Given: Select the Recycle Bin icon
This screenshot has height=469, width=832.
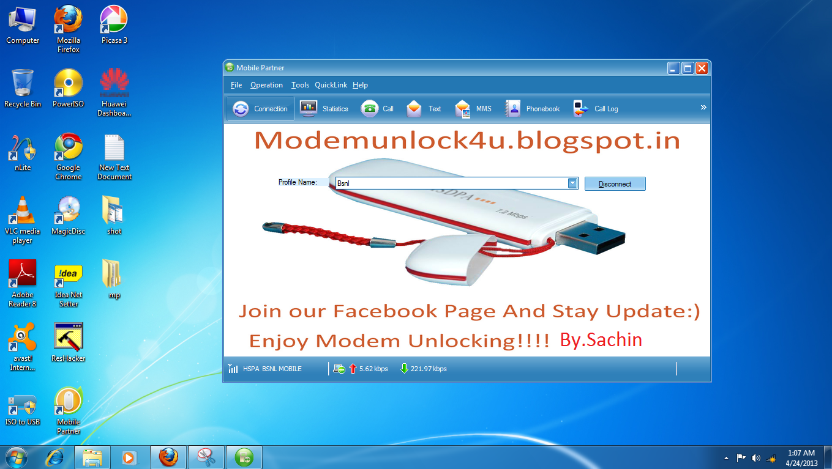Looking at the screenshot, I should (23, 89).
